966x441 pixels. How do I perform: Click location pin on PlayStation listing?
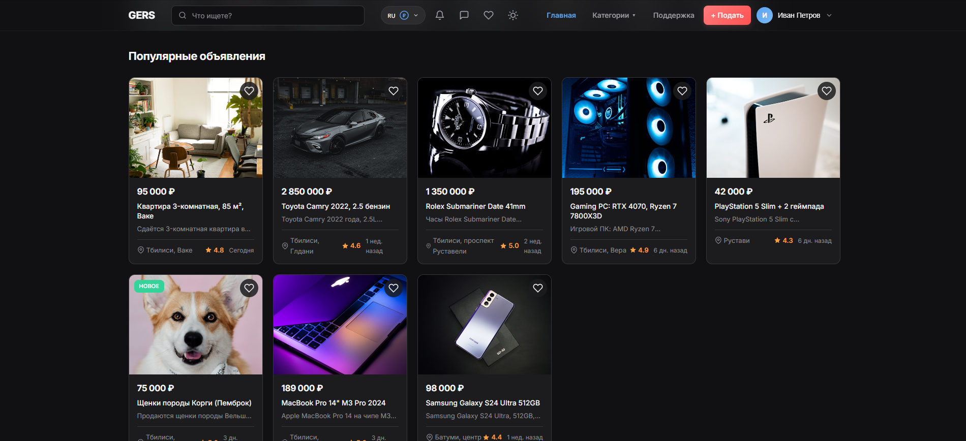[718, 240]
